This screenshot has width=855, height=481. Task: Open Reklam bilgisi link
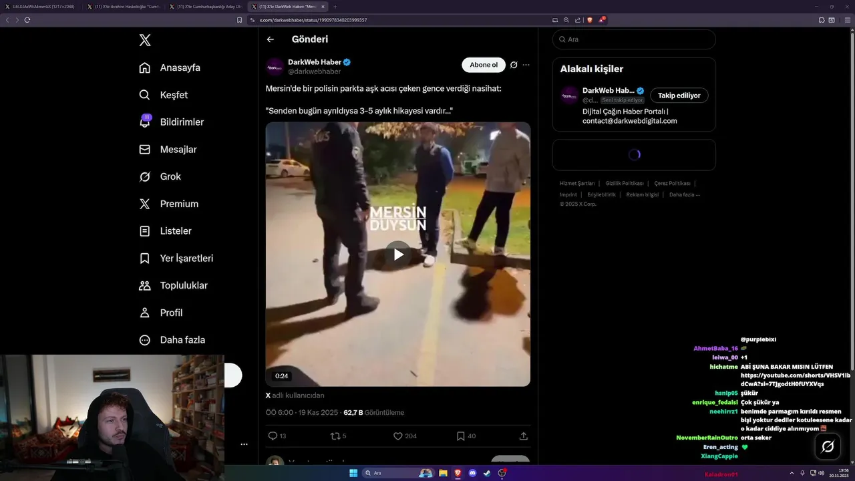point(643,194)
